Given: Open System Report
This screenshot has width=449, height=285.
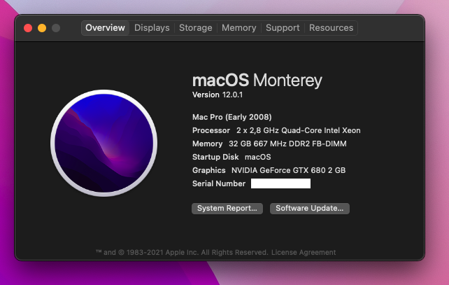Looking at the screenshot, I should (227, 209).
